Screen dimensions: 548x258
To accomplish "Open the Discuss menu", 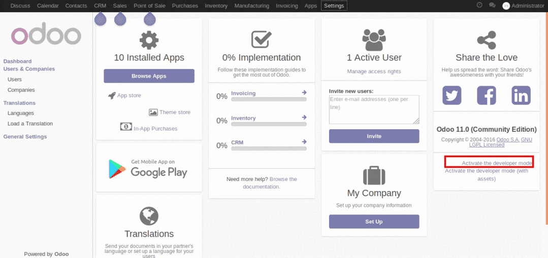I will tap(20, 6).
